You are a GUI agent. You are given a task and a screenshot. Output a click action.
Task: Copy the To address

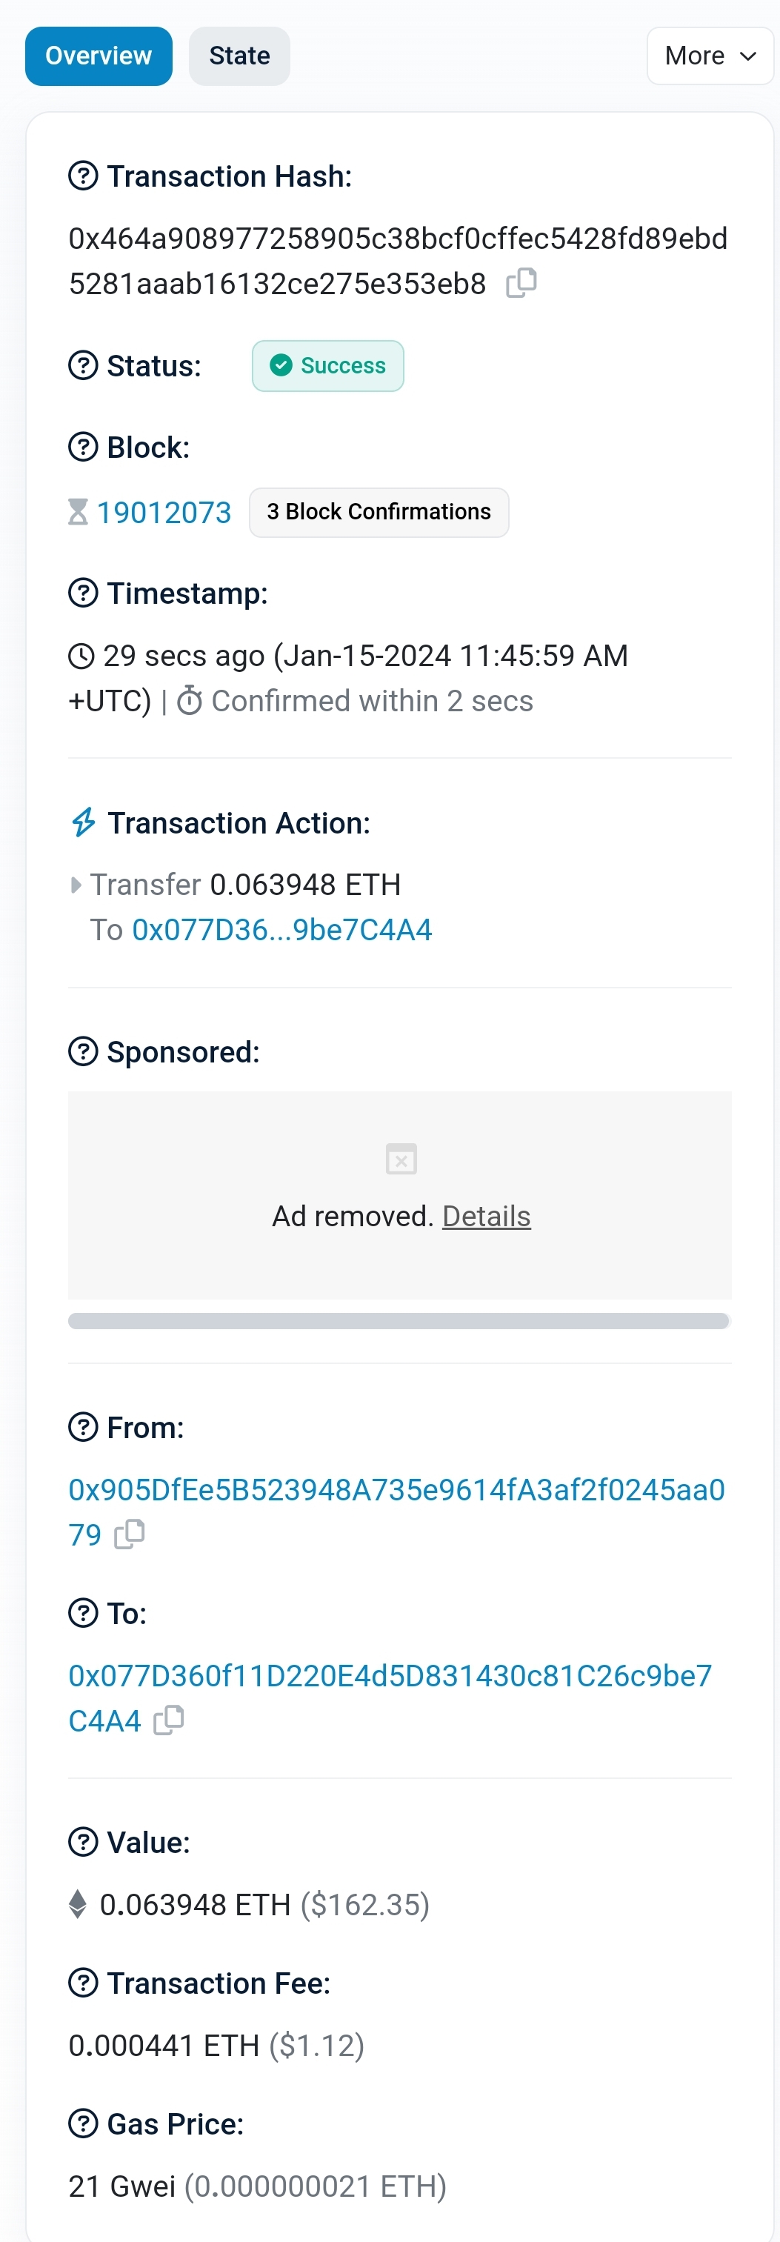tap(169, 1720)
